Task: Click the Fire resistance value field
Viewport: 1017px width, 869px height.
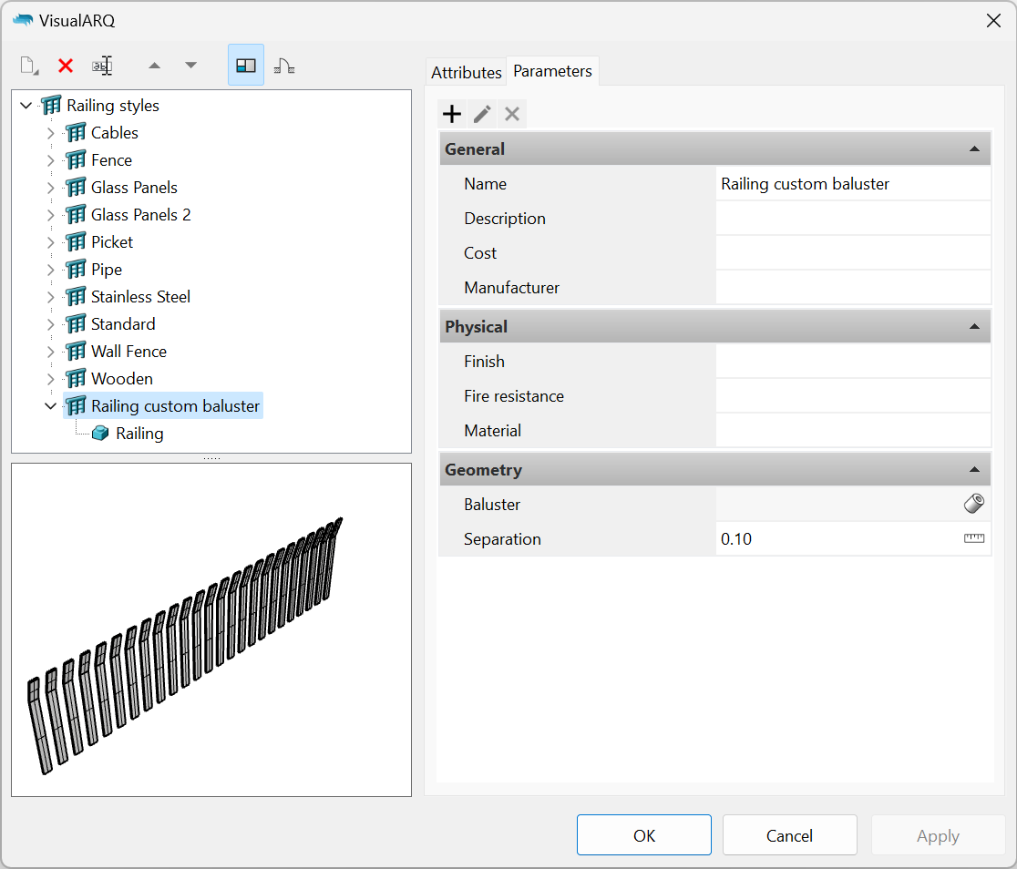Action: pyautogui.click(x=853, y=395)
